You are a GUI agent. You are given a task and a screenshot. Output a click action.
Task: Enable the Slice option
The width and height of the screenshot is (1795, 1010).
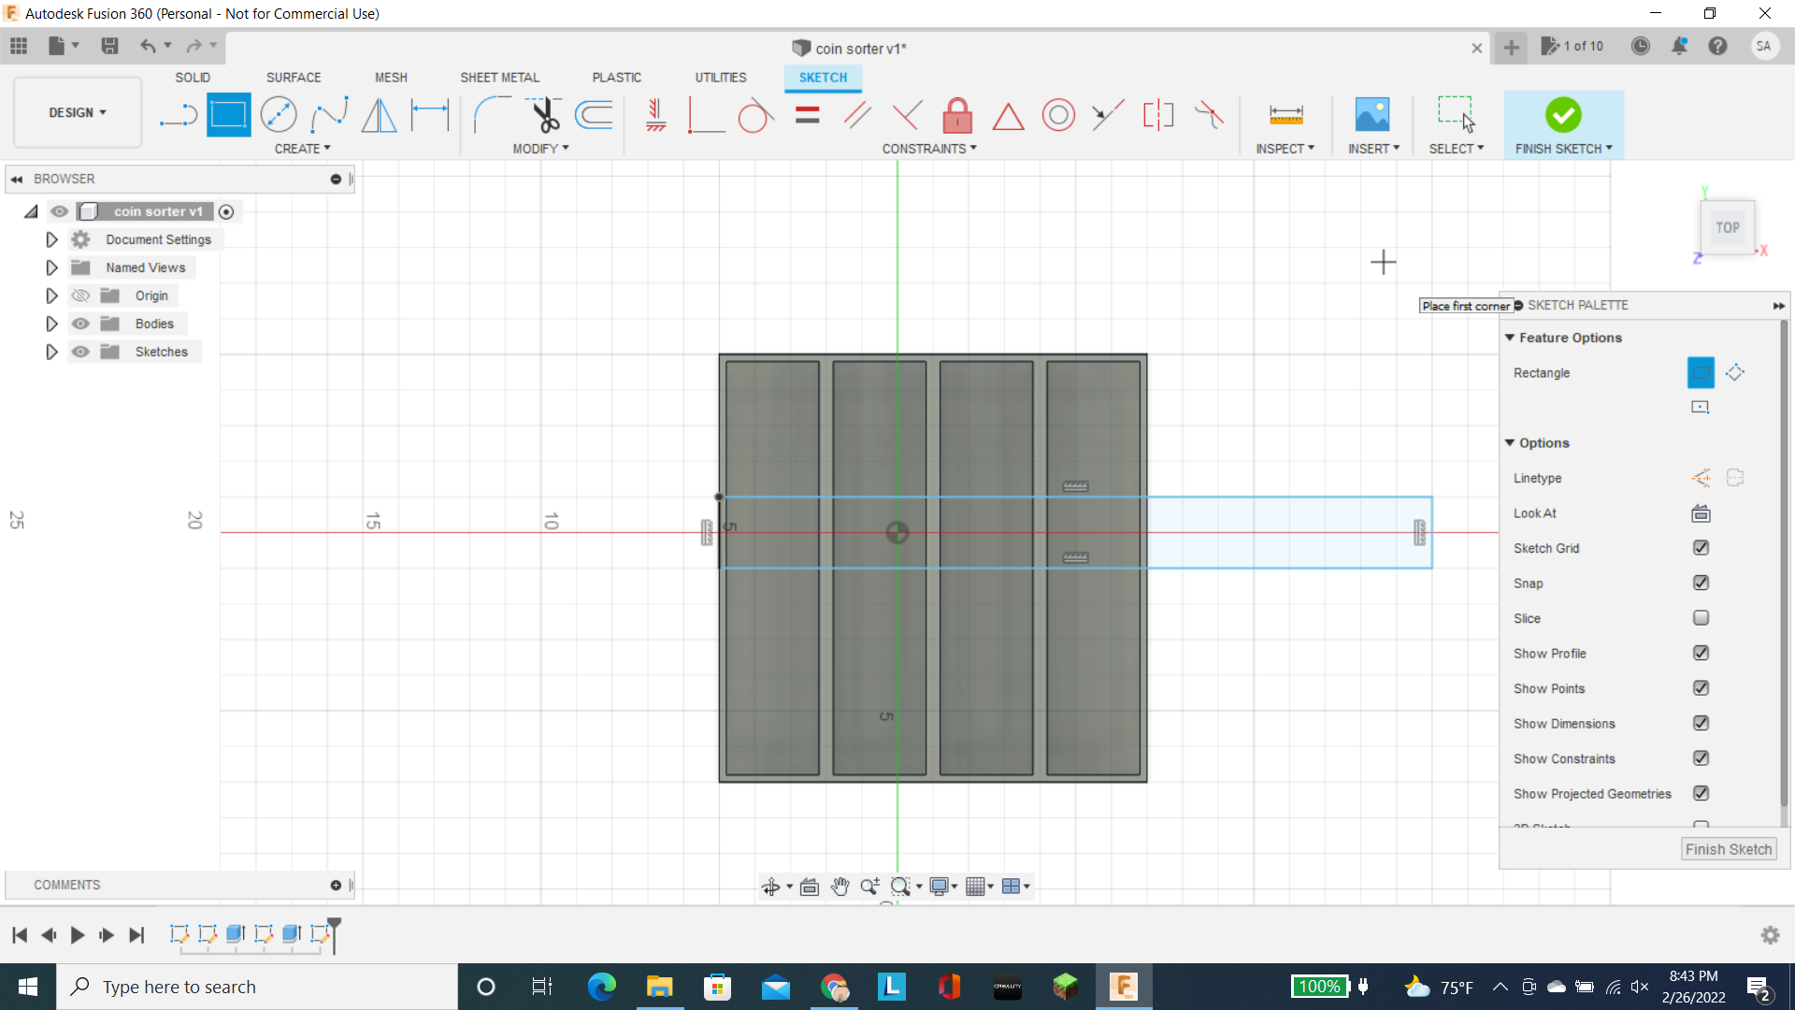click(1701, 618)
